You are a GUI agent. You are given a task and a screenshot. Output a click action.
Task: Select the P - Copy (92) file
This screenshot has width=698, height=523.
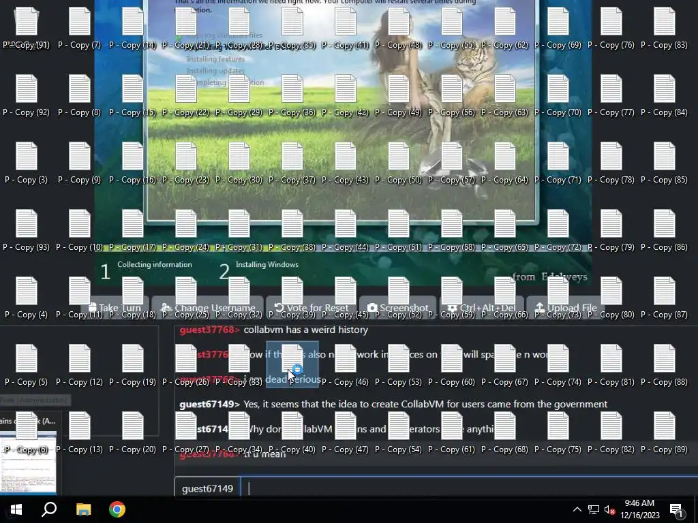27,95
